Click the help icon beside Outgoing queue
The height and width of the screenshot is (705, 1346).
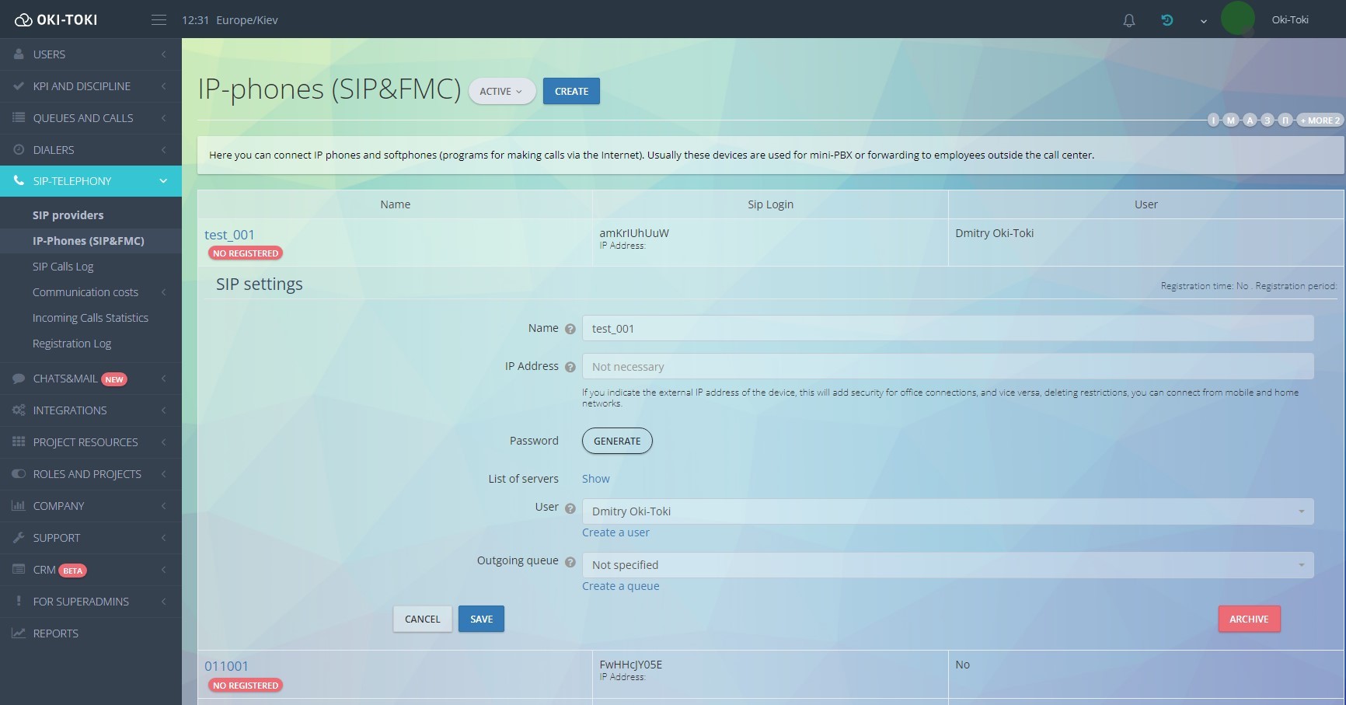[x=570, y=562]
